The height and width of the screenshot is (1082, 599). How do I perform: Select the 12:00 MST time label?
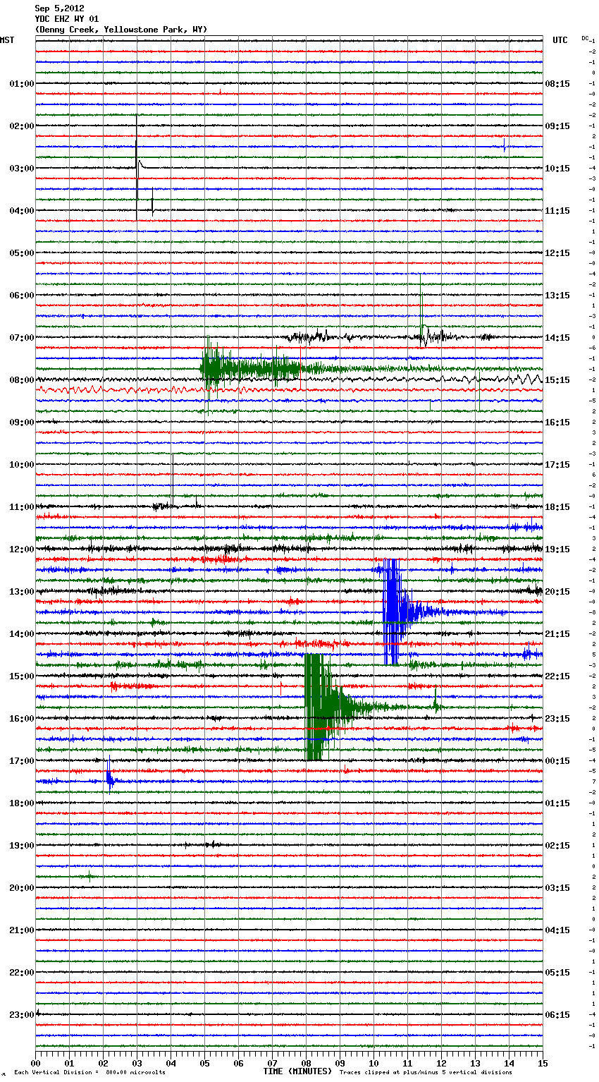coord(21,549)
